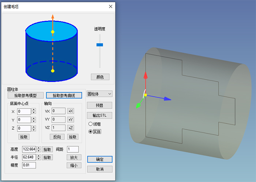Click the bottom yellow point in cylinder preview
The width and height of the screenshot is (256, 182).
[53, 71]
